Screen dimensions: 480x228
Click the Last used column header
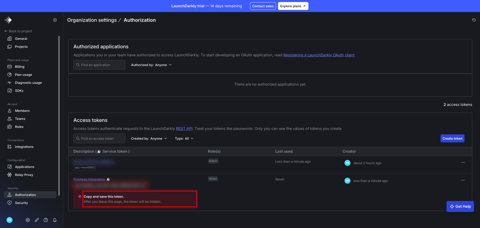pyautogui.click(x=284, y=151)
